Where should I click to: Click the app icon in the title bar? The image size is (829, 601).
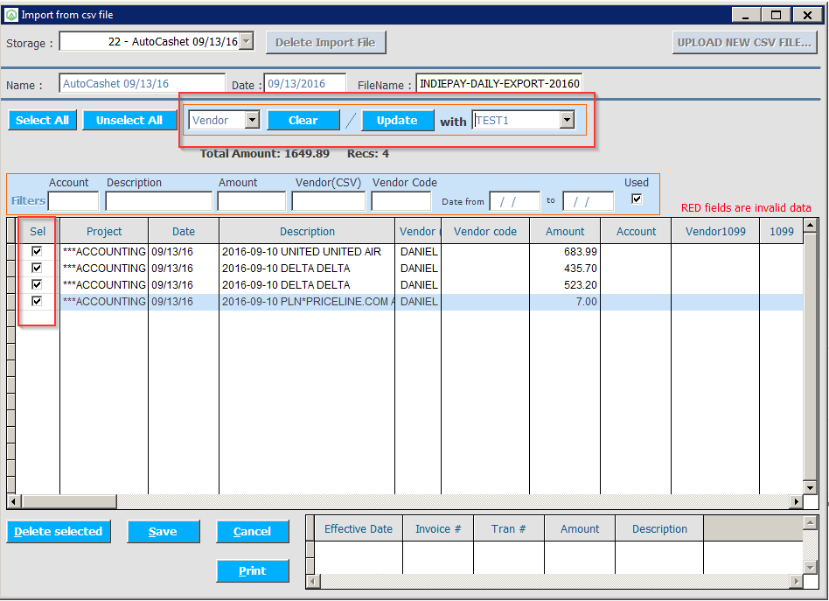[11, 15]
